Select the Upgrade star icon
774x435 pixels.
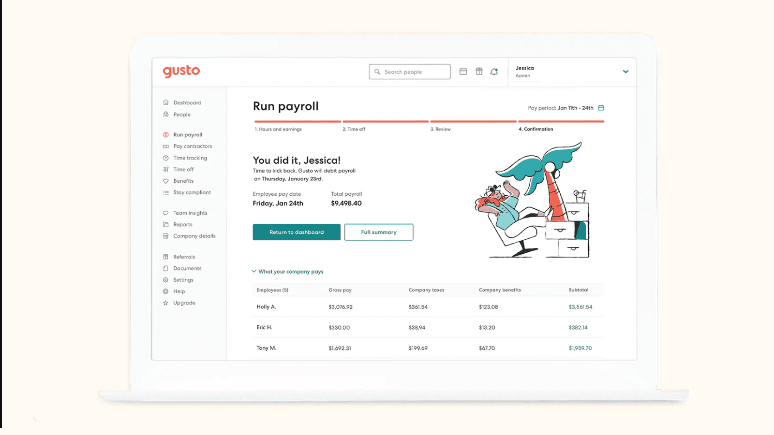[165, 303]
